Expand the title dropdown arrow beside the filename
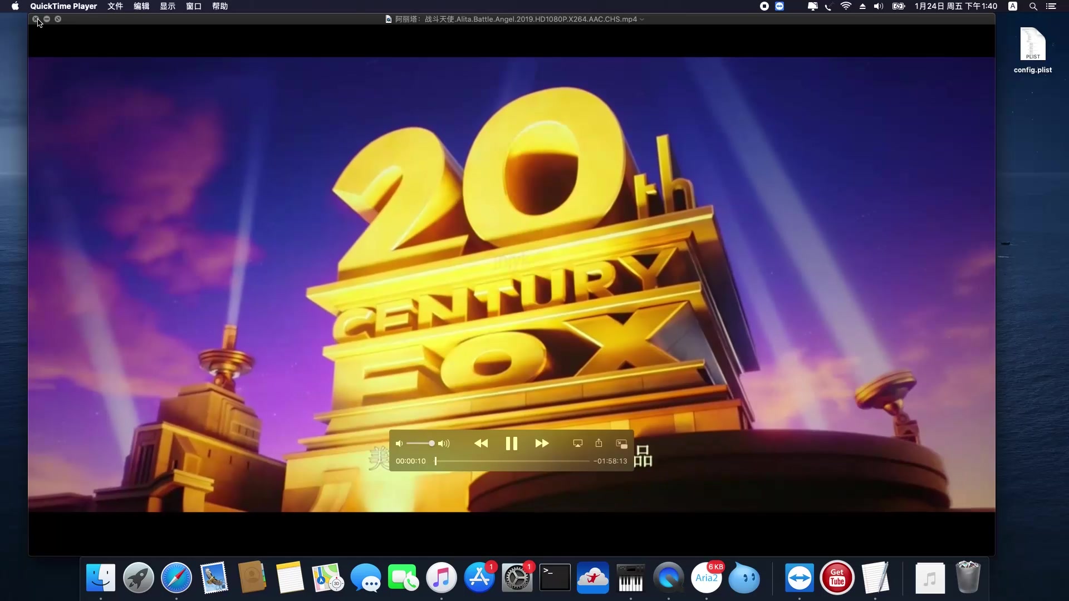1069x601 pixels. point(642,19)
